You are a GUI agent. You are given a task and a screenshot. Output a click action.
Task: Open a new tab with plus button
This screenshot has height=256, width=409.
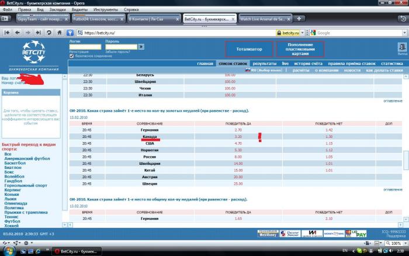coord(299,19)
